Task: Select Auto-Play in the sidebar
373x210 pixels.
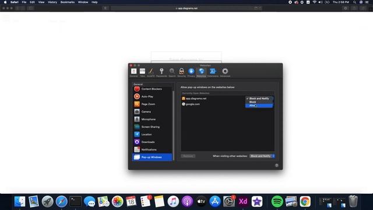Action: click(152, 96)
